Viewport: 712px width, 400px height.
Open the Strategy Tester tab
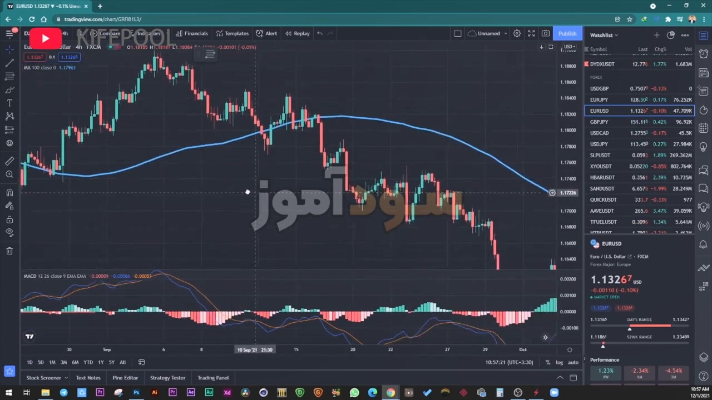pos(167,378)
